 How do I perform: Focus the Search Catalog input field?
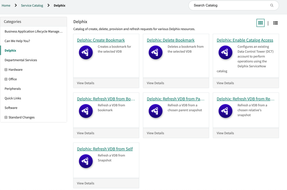tap(229, 5)
